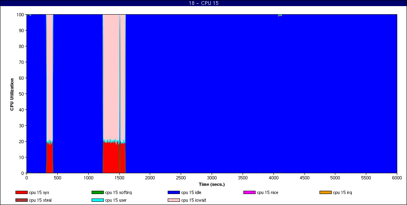Click the 4500 tick on the time axis

pyautogui.click(x=304, y=178)
